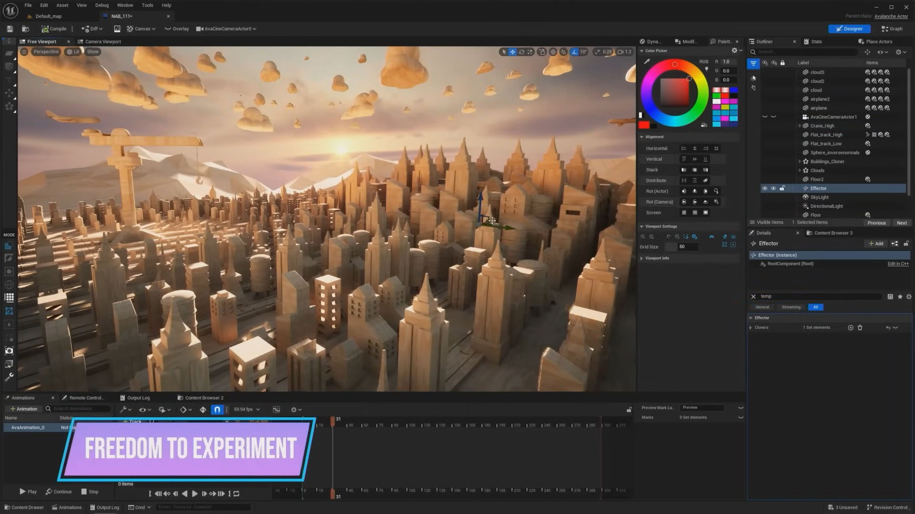Screen dimensions: 915x514
Task: Click the save icon in the toolbar
Action: [x=10, y=29]
